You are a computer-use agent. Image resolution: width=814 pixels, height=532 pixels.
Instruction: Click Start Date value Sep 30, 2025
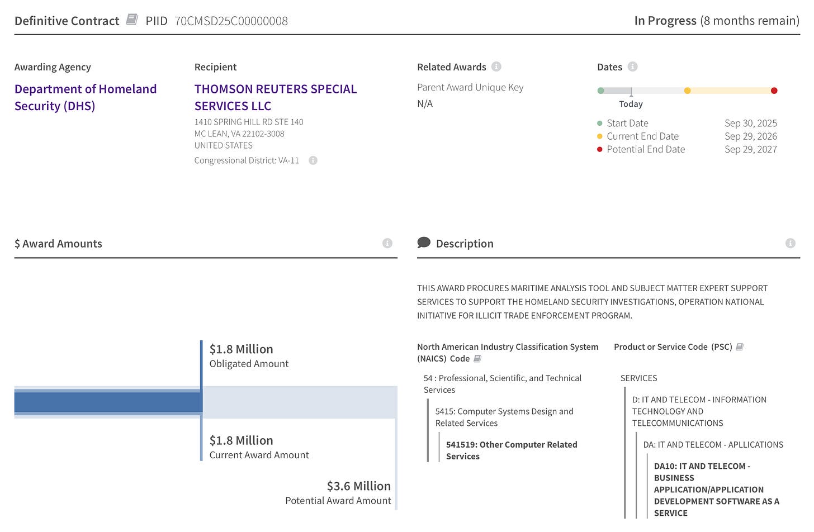point(751,123)
